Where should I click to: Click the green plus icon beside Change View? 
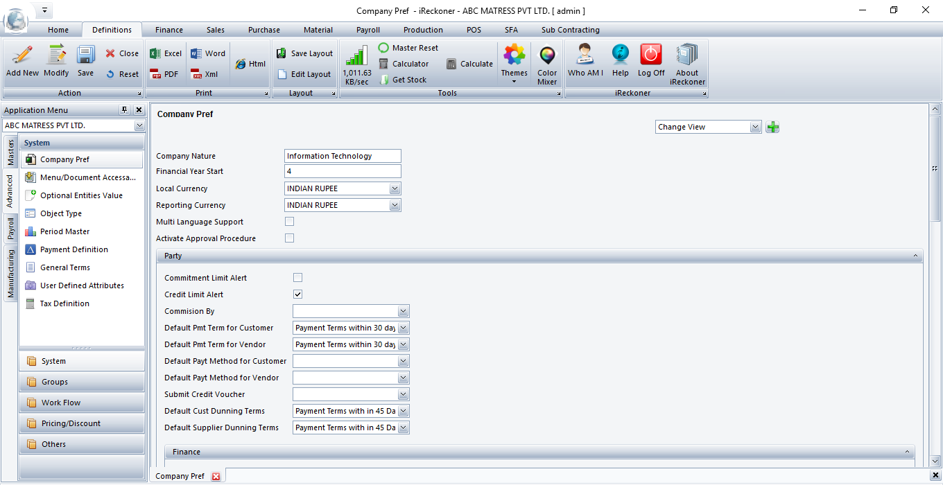(772, 127)
